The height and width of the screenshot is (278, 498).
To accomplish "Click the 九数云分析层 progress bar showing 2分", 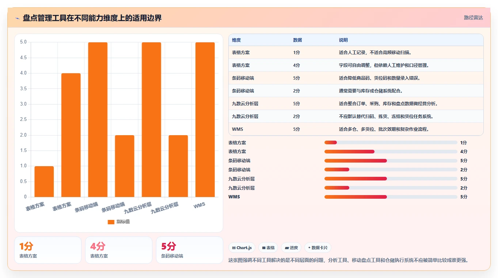I will pyautogui.click(x=391, y=188).
